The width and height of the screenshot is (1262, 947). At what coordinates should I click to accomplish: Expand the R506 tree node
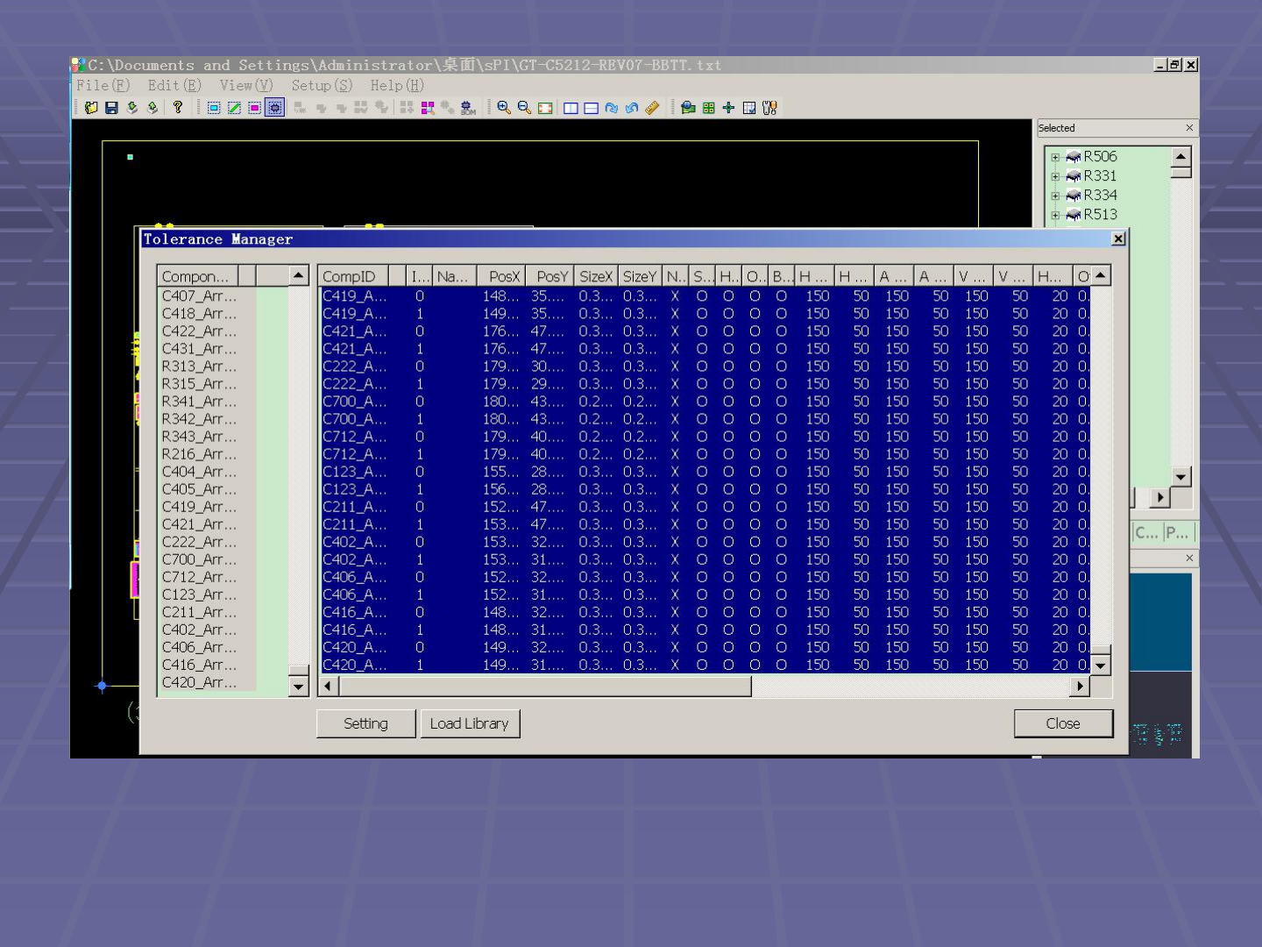click(1055, 157)
